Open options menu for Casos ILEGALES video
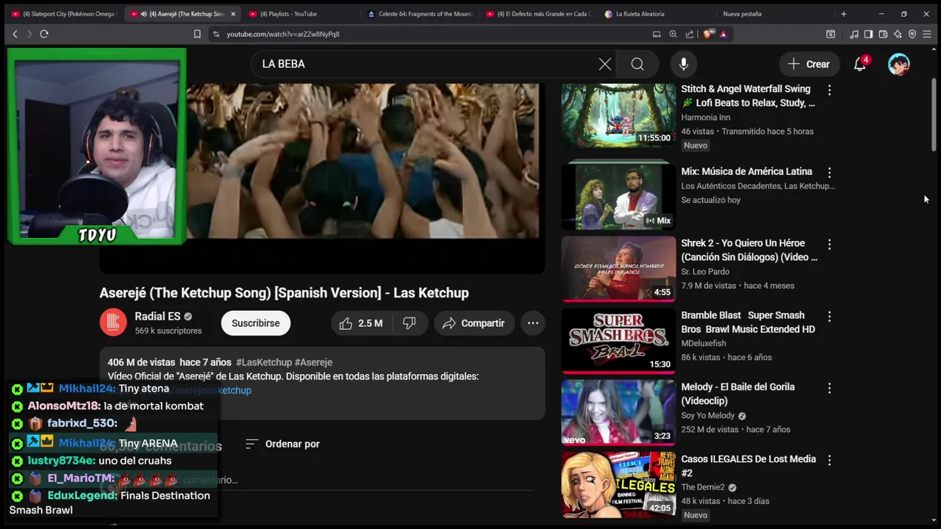This screenshot has height=529, width=941. [829, 460]
